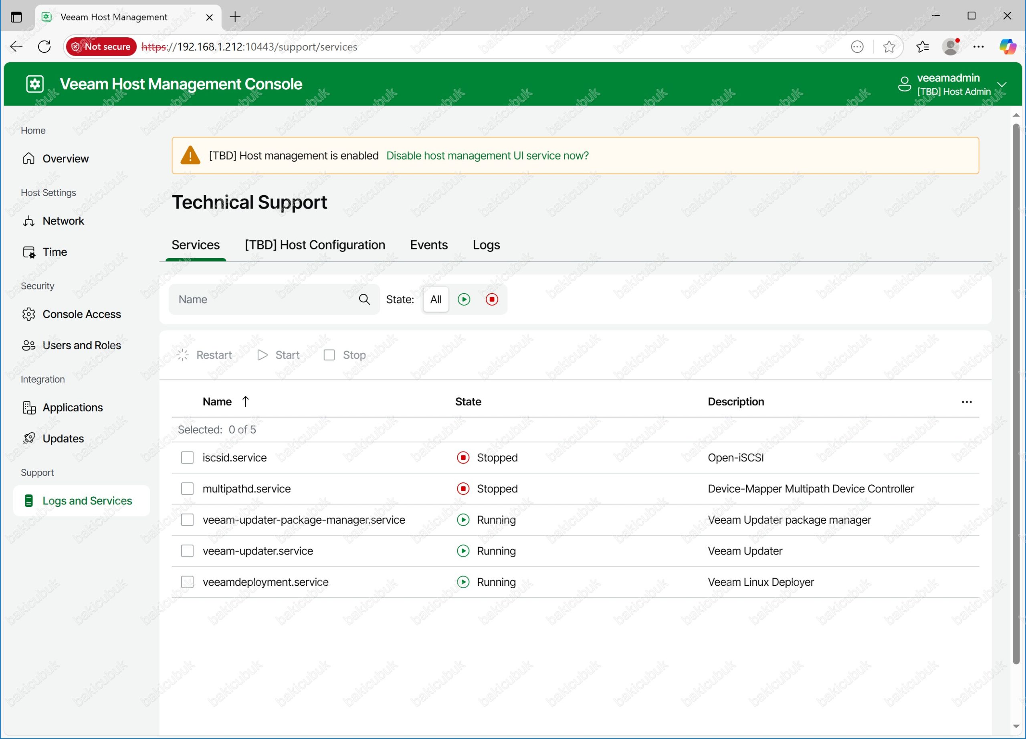Switch to [TBD] Host Configuration tab
Viewport: 1026px width, 739px height.
click(315, 245)
